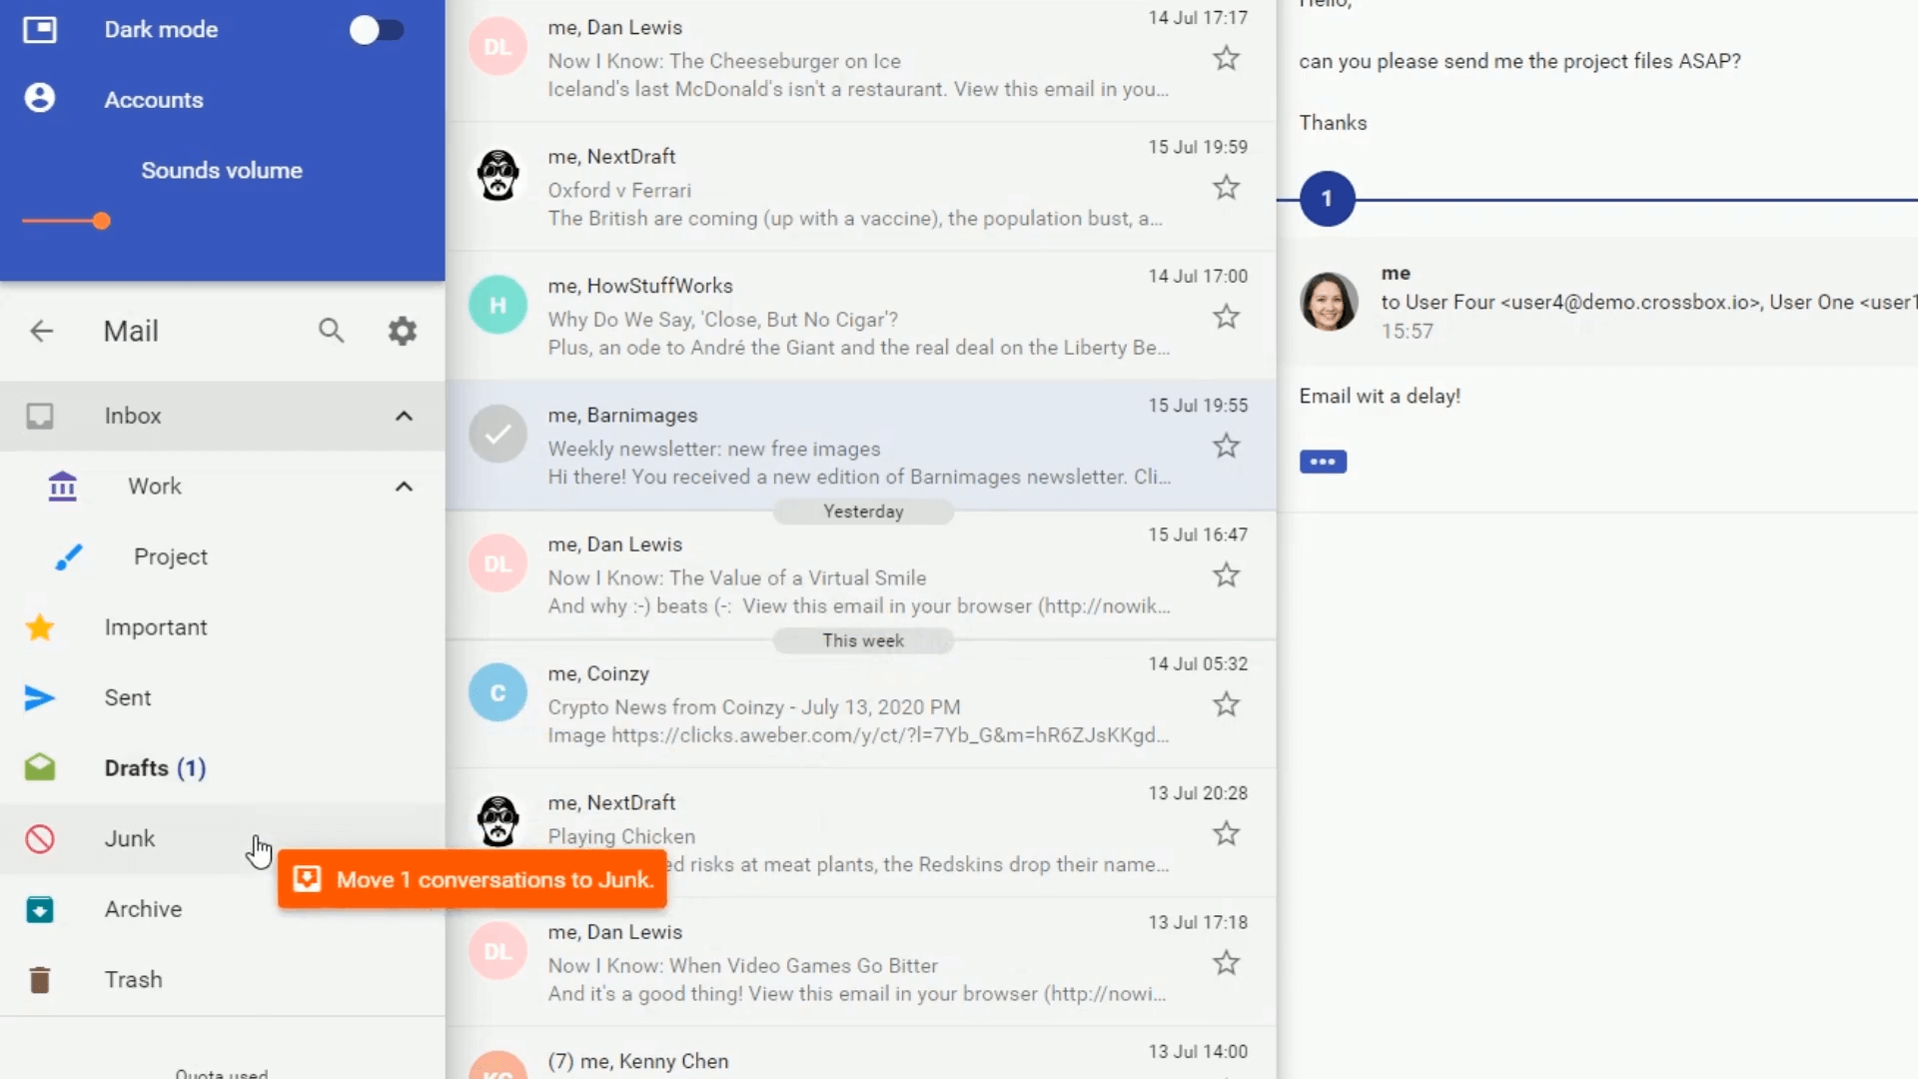Click the message count badge 1
This screenshot has height=1079, width=1918.
tap(1328, 199)
